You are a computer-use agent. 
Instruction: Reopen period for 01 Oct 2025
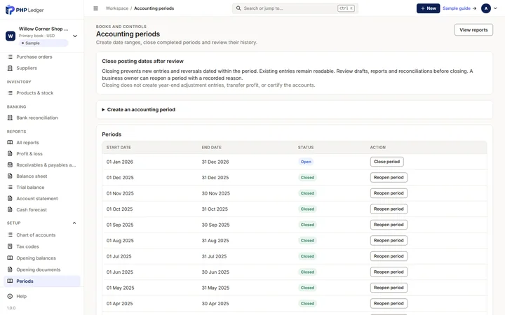click(x=389, y=209)
